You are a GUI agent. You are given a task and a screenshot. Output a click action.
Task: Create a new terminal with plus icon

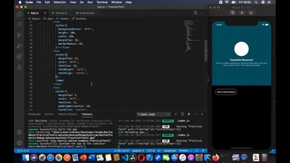click(x=176, y=114)
